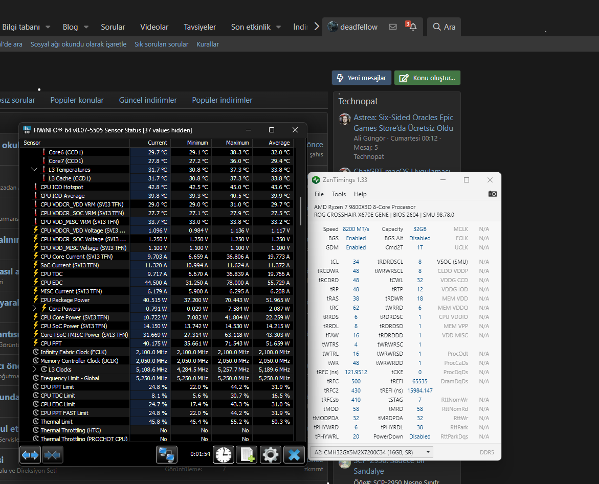Click the HWiNFO expand columns arrows icon
The height and width of the screenshot is (484, 599).
point(30,454)
